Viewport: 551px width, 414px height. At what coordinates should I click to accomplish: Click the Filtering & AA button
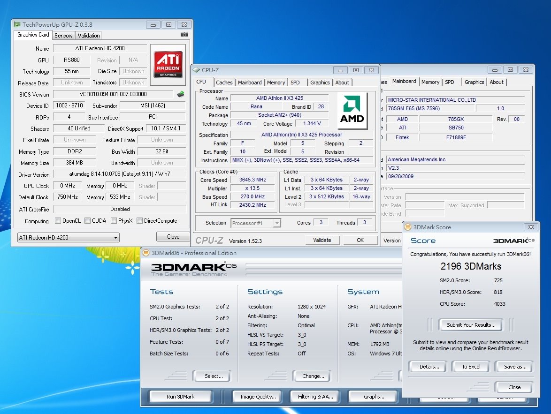pos(315,397)
